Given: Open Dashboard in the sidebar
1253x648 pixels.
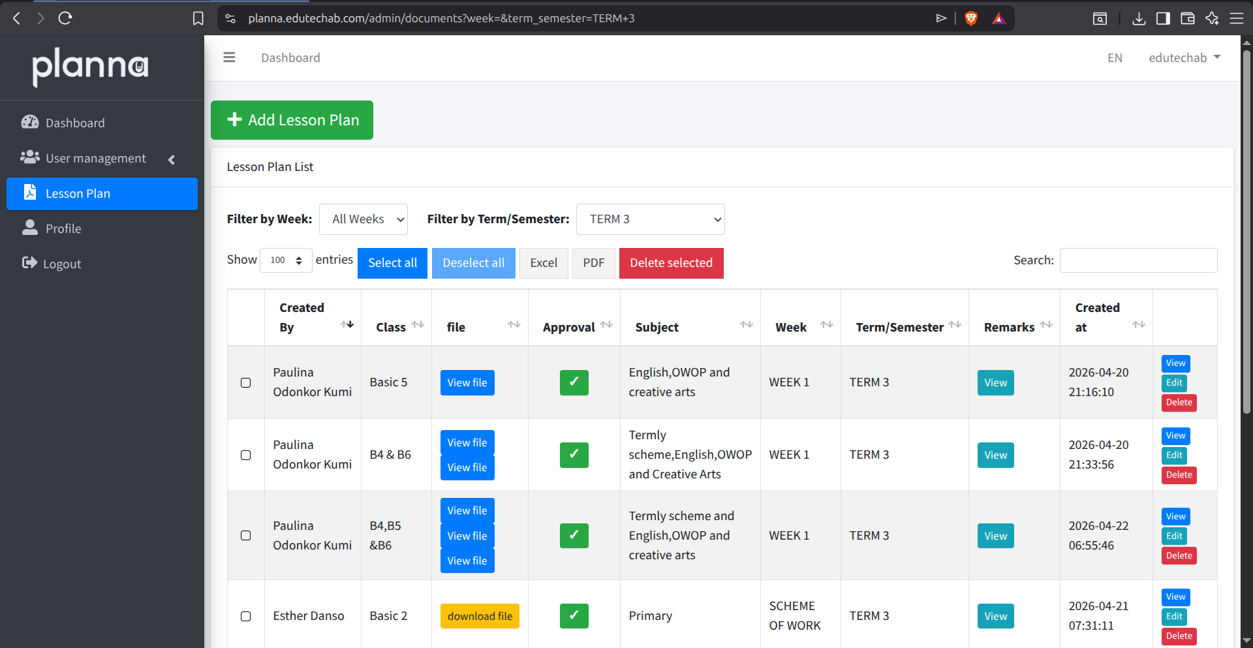Looking at the screenshot, I should click(102, 123).
